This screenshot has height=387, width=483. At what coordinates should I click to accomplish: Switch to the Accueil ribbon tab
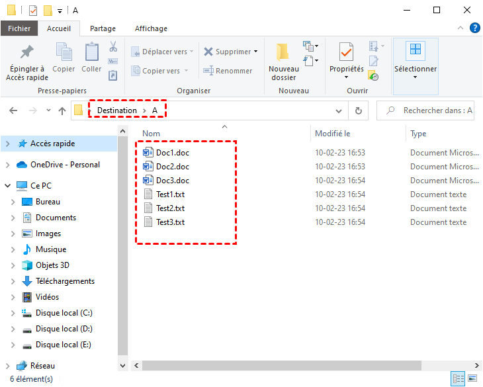click(58, 28)
